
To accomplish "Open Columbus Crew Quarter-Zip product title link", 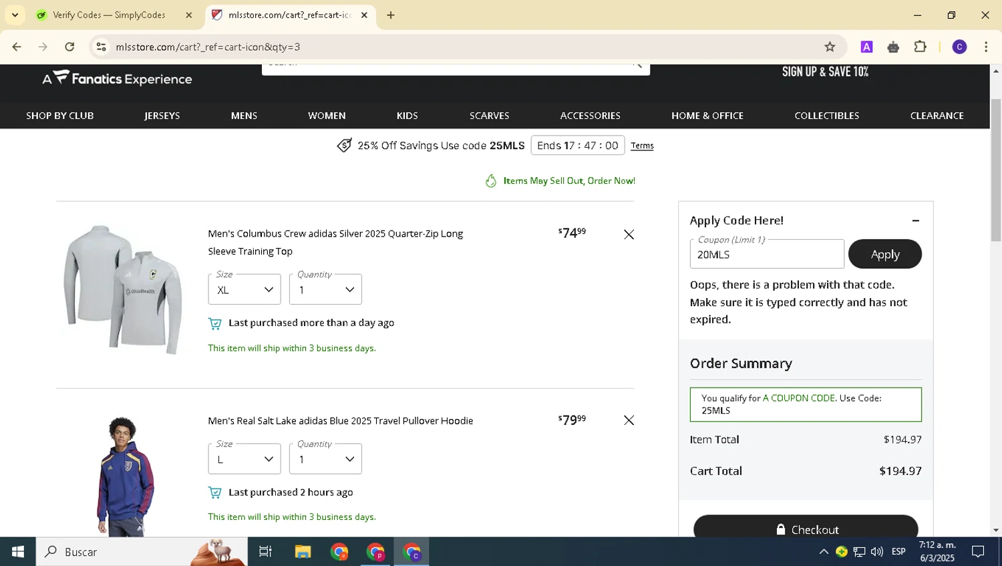I will coord(335,243).
